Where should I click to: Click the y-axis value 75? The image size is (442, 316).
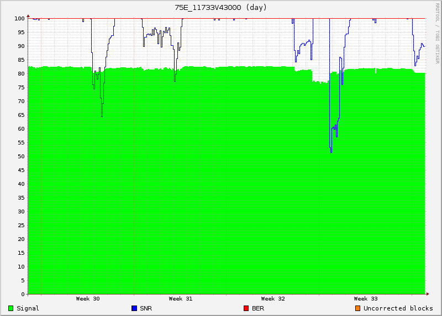click(x=21, y=88)
